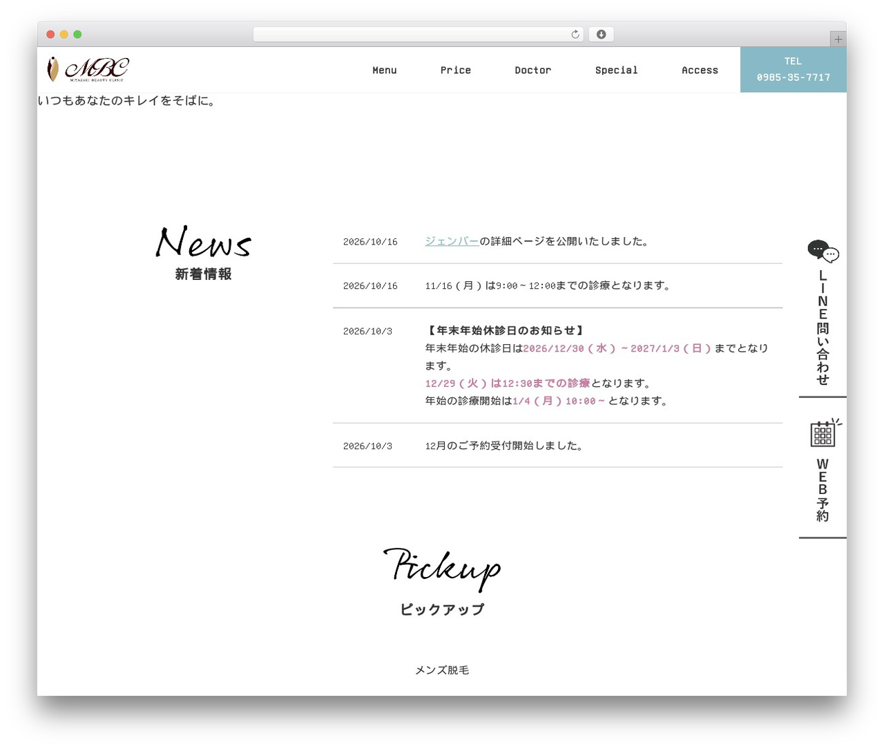This screenshot has height=749, width=884.
Task: Click the handwritten News title
Action: [x=203, y=242]
